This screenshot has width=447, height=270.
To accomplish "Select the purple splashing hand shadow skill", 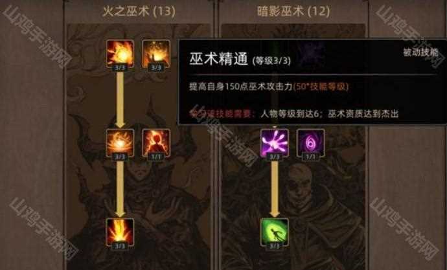I will pos(275,142).
